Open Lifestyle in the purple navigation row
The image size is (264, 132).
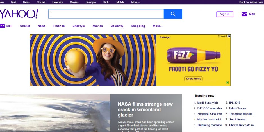click(79, 26)
